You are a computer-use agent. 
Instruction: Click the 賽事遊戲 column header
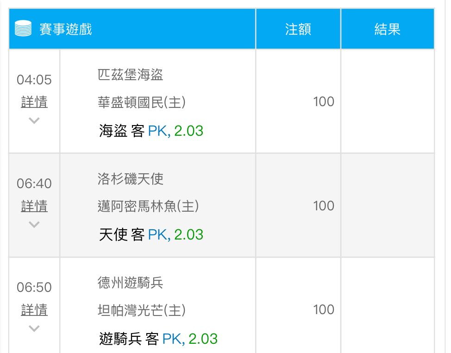[x=65, y=29]
